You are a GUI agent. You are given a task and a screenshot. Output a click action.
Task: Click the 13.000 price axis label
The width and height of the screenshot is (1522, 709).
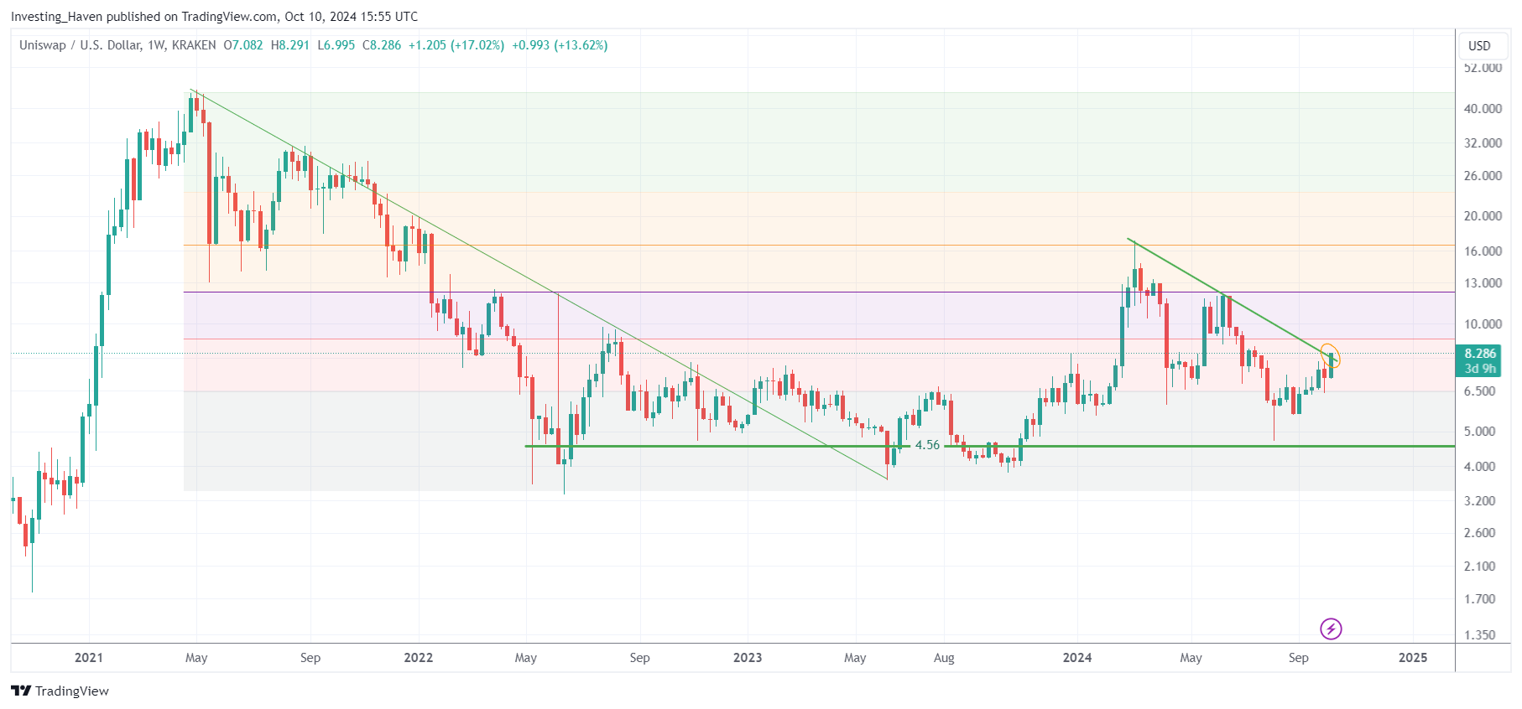pos(1483,282)
